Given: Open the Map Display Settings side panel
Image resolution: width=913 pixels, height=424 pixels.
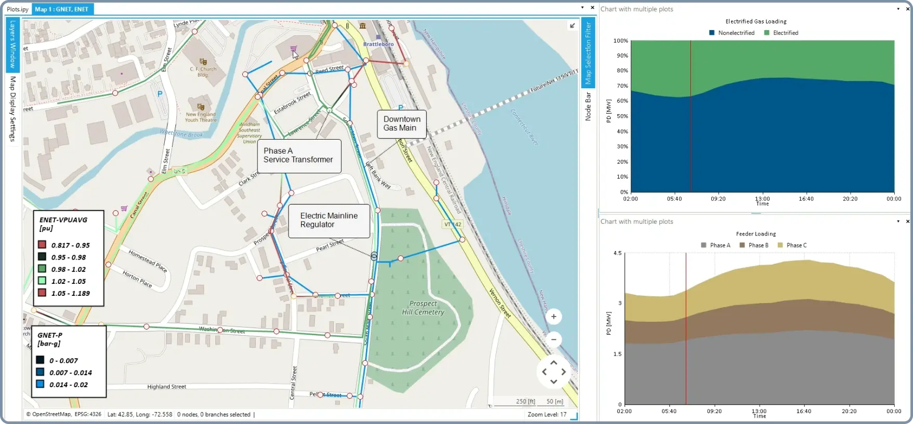Looking at the screenshot, I should pos(13,109).
